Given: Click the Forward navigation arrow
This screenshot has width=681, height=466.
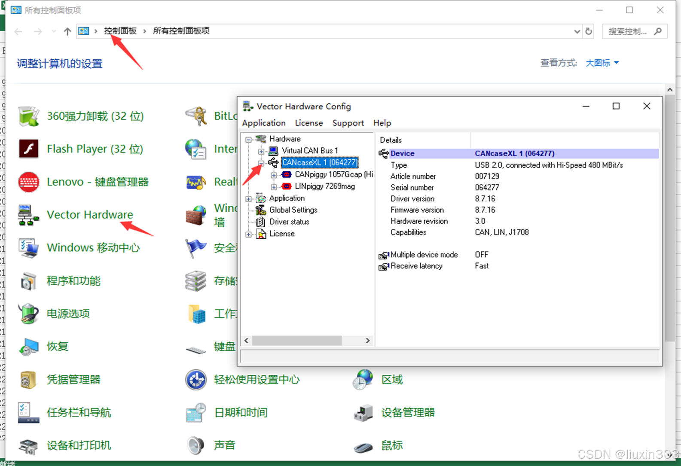Looking at the screenshot, I should click(x=38, y=31).
